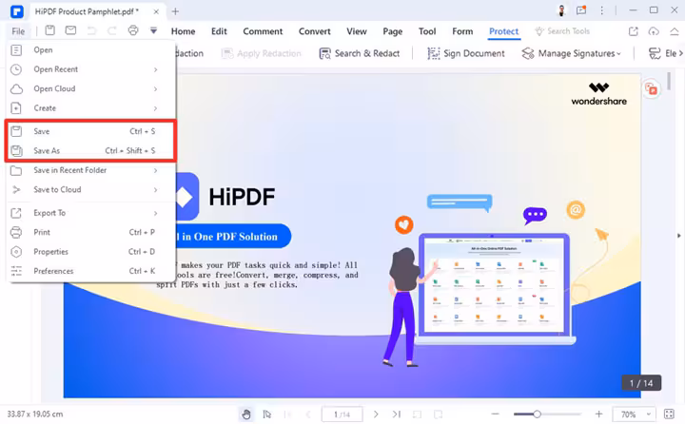Switch to the Tool tab

click(x=427, y=31)
